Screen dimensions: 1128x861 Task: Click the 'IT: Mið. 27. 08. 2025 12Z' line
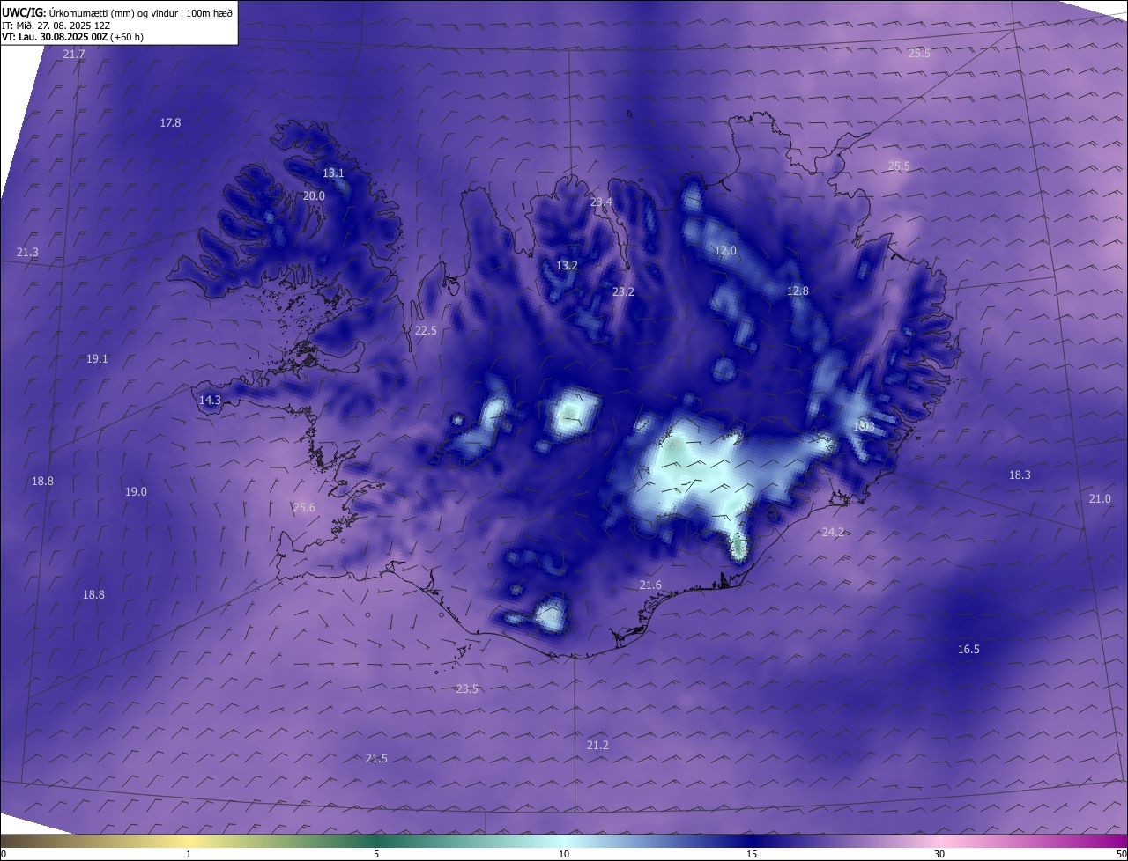[x=56, y=26]
